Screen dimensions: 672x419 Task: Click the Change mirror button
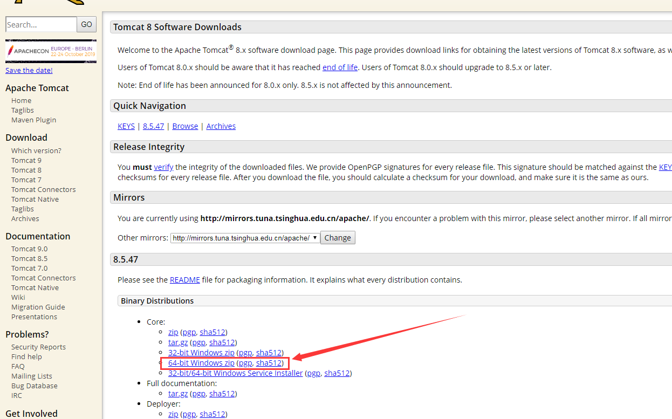click(338, 238)
